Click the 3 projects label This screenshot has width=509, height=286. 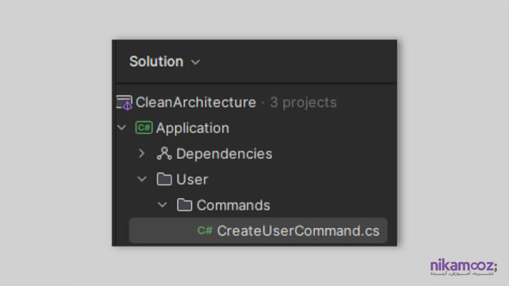pyautogui.click(x=303, y=102)
